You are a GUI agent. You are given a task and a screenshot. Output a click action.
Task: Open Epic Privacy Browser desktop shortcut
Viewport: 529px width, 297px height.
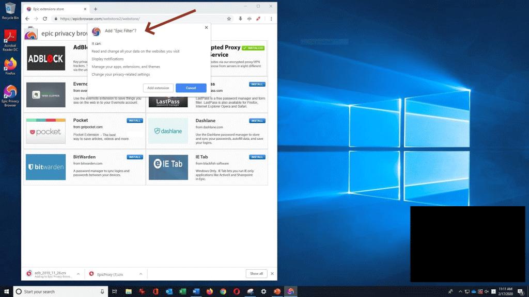click(x=10, y=96)
